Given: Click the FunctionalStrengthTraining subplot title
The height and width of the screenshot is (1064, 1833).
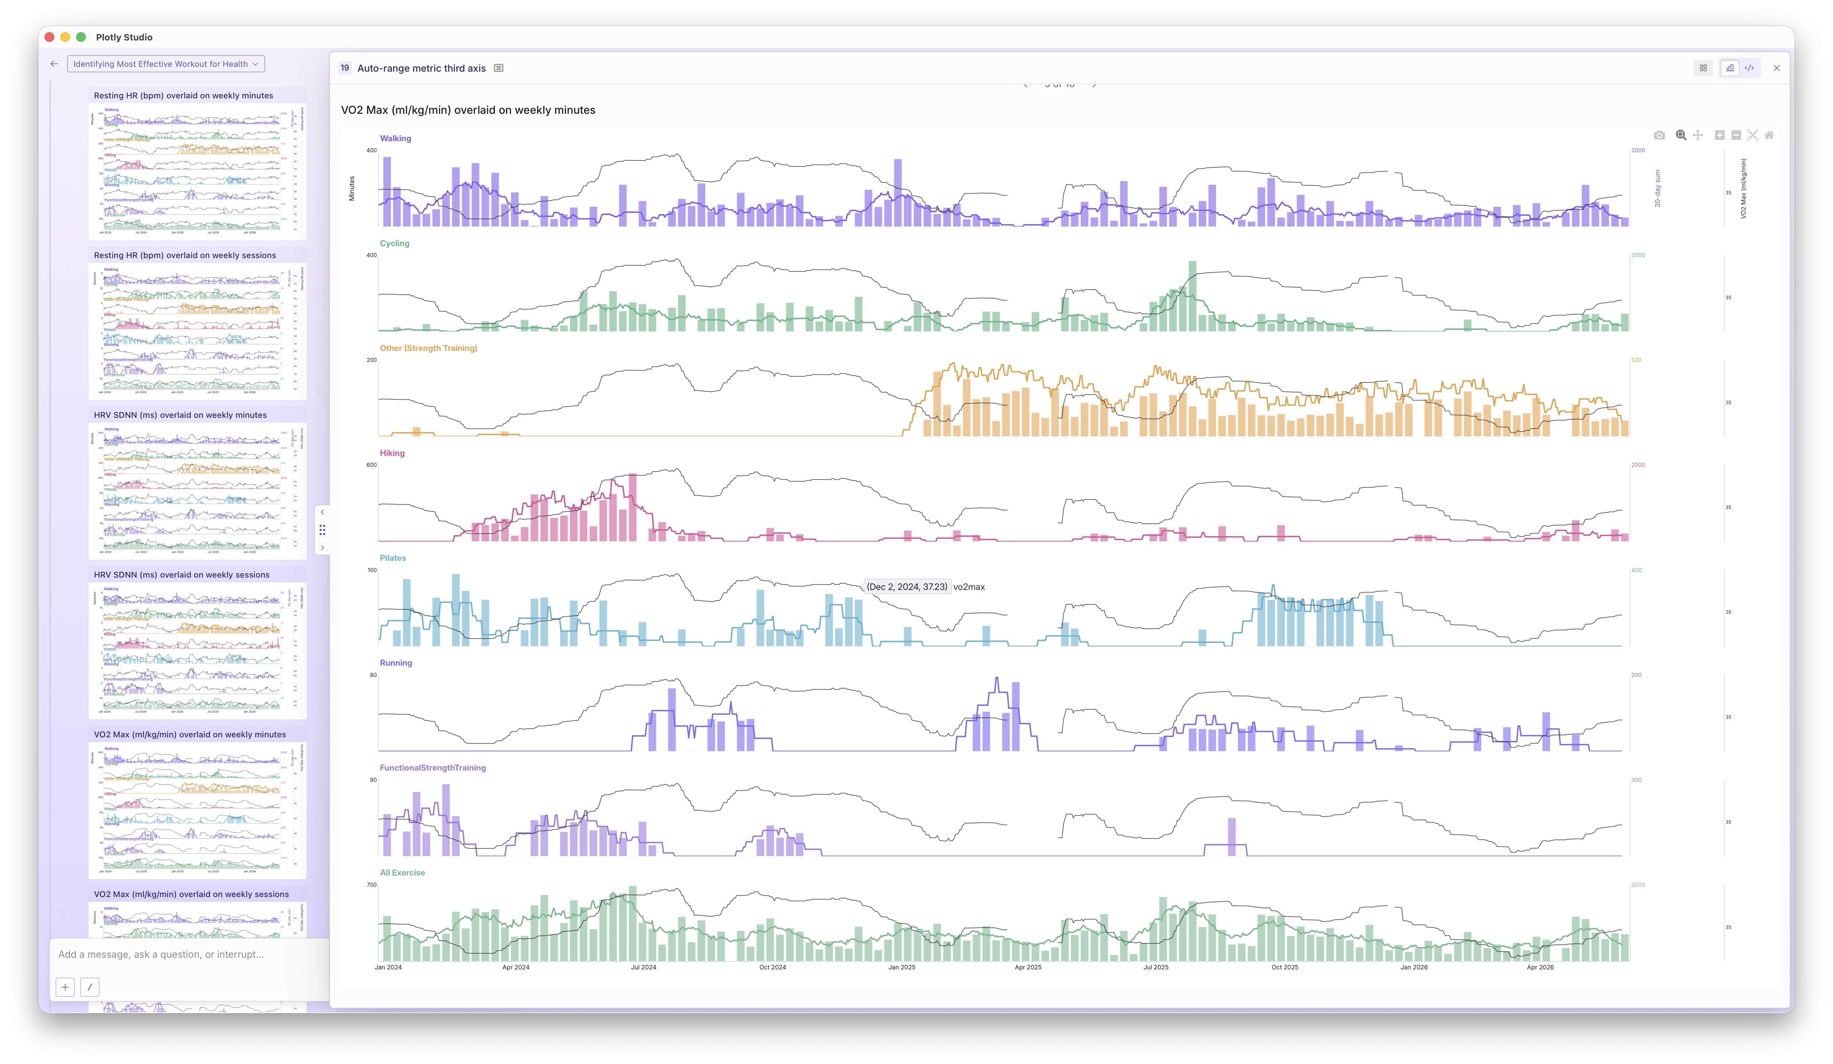Looking at the screenshot, I should [x=433, y=767].
